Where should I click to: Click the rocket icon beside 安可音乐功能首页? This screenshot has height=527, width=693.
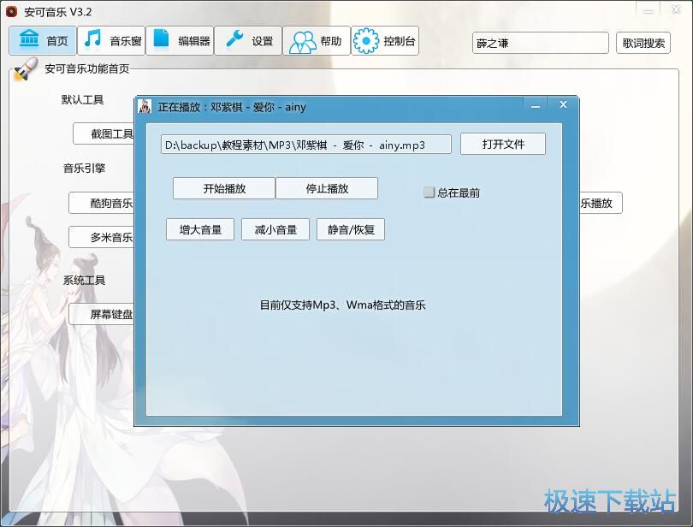click(25, 69)
